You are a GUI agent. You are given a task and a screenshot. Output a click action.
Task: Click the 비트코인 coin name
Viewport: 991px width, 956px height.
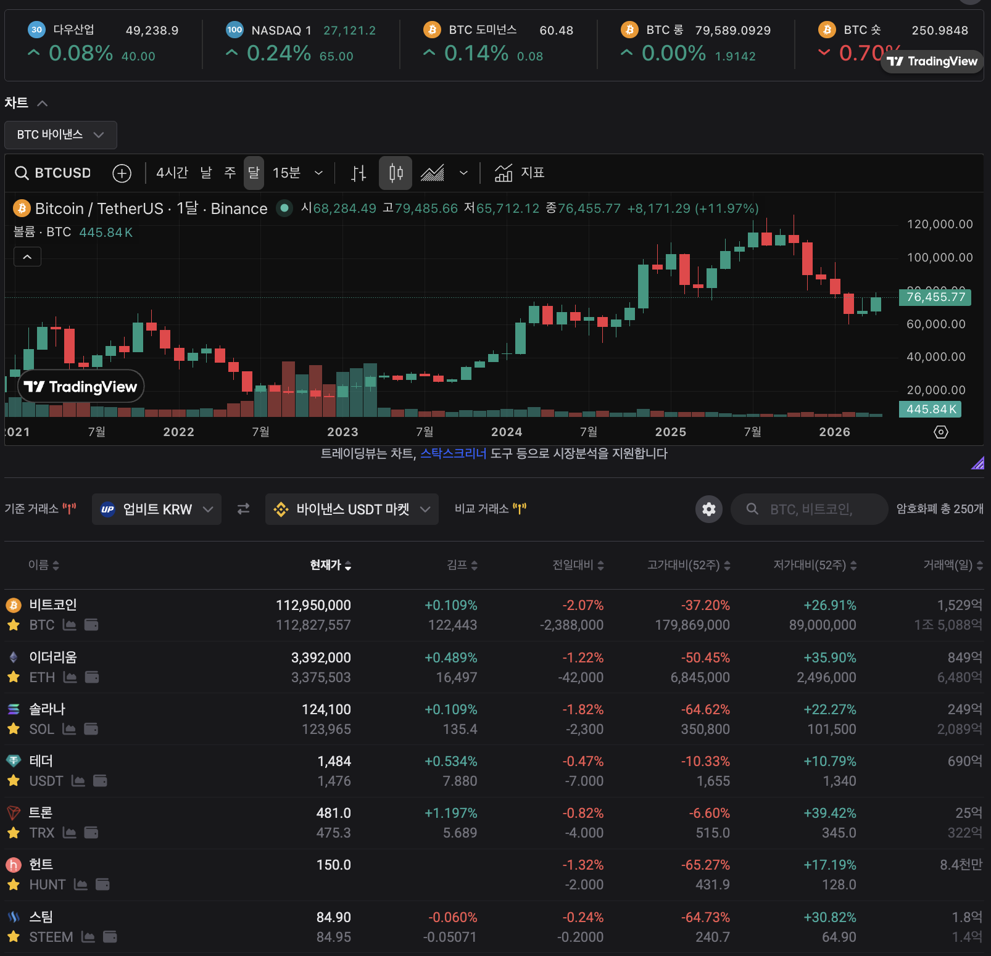pos(53,605)
